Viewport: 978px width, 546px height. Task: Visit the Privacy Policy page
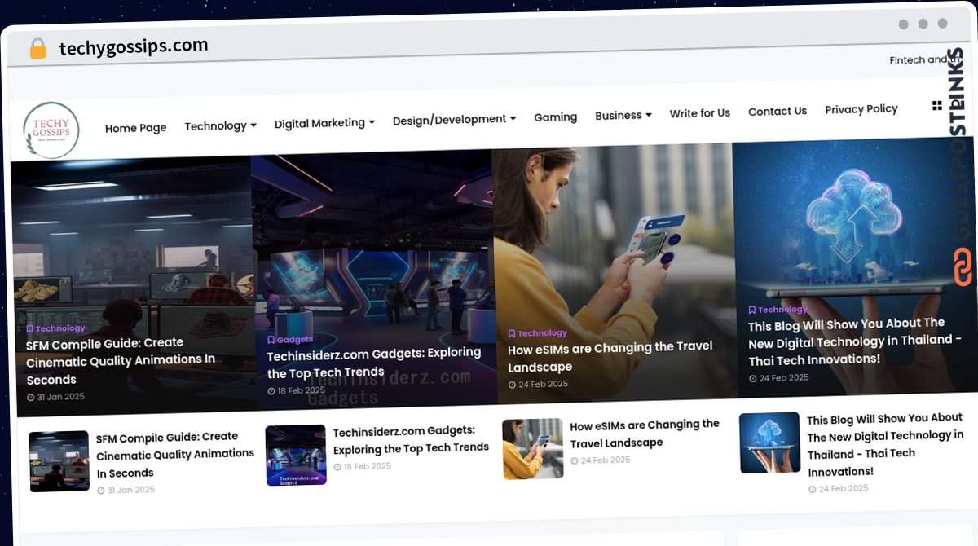[x=861, y=109]
